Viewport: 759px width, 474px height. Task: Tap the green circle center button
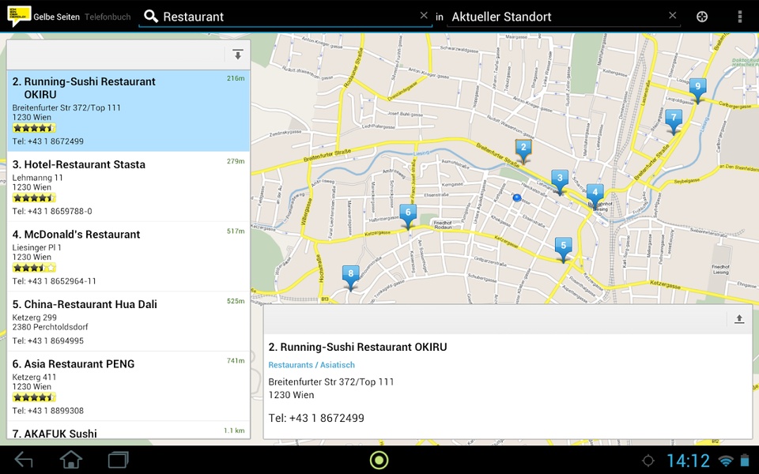point(379,460)
